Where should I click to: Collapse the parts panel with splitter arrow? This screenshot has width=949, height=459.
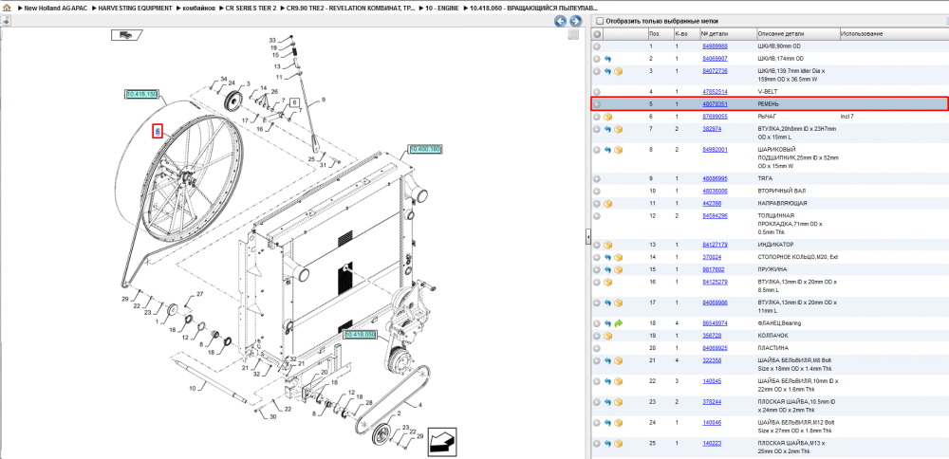pyautogui.click(x=588, y=238)
